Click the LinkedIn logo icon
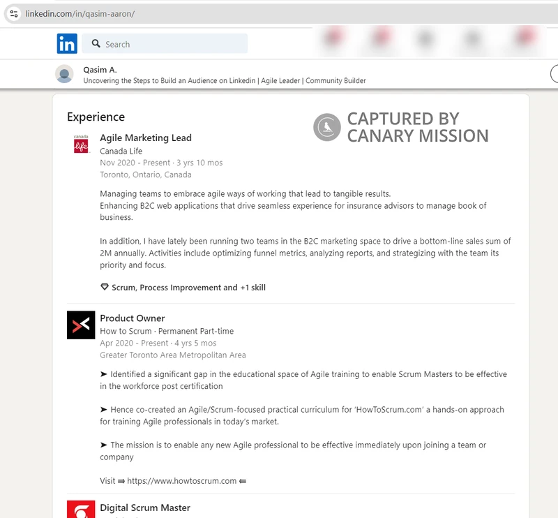Viewport: 558px width, 518px height. coord(67,43)
